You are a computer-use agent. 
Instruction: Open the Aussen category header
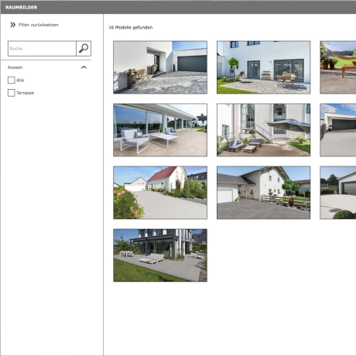tap(15, 67)
